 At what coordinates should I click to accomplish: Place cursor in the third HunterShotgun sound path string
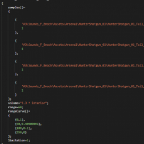(83, 66)
